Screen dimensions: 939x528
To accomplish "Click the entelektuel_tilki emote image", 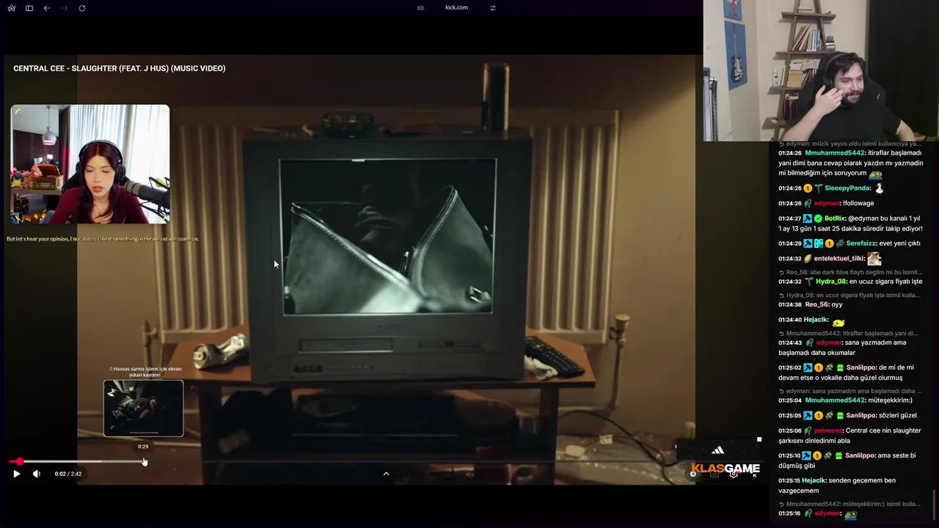I will pyautogui.click(x=874, y=259).
